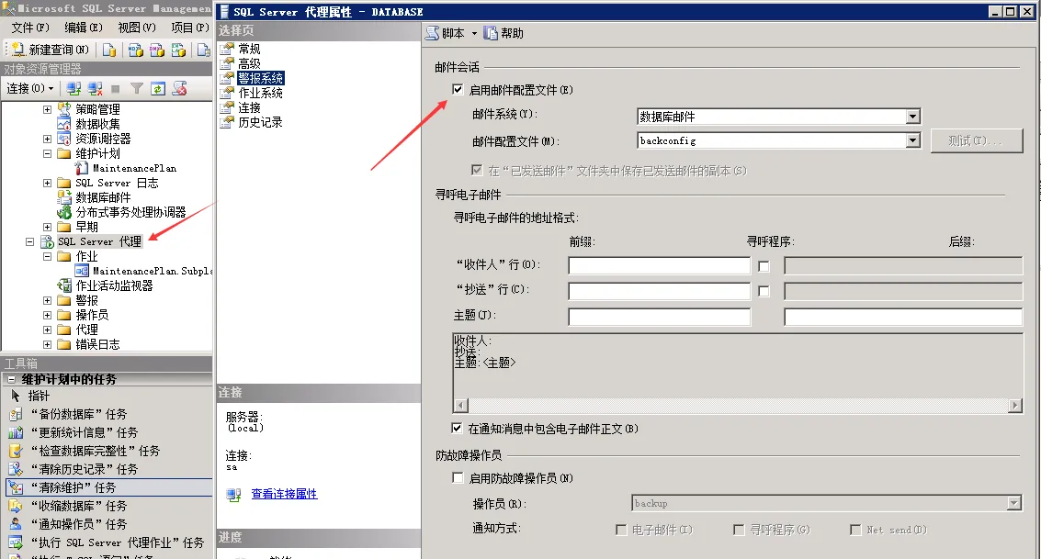Open the 编辑(E) menu
1041x559 pixels.
pyautogui.click(x=83, y=28)
